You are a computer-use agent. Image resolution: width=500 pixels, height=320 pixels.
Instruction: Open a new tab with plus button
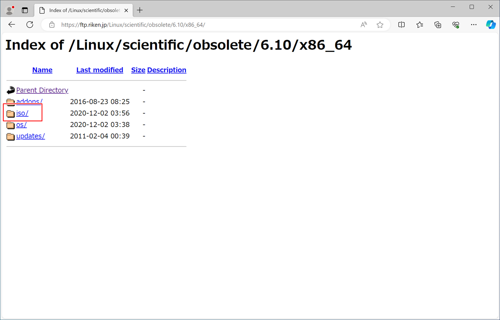click(x=140, y=11)
